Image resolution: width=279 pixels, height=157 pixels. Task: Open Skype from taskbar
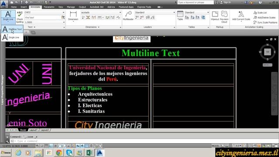(x=69, y=153)
